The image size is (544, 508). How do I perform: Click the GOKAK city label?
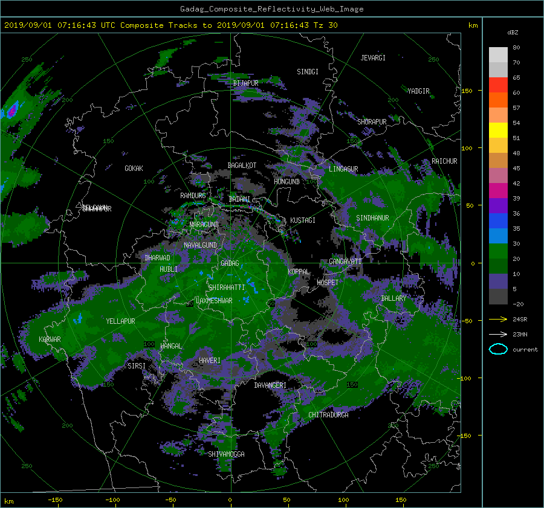tap(134, 169)
